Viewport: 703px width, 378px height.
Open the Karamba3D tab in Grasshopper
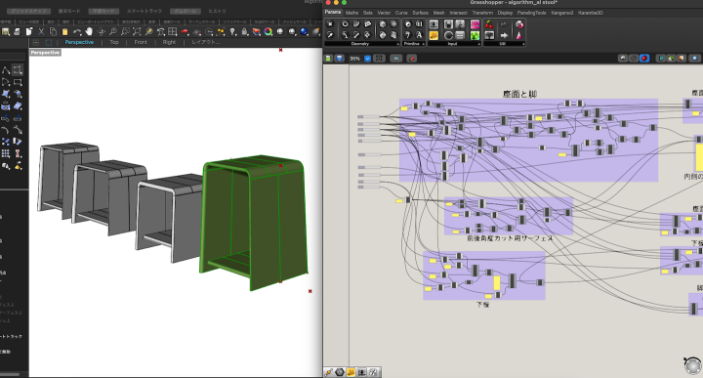(x=591, y=13)
